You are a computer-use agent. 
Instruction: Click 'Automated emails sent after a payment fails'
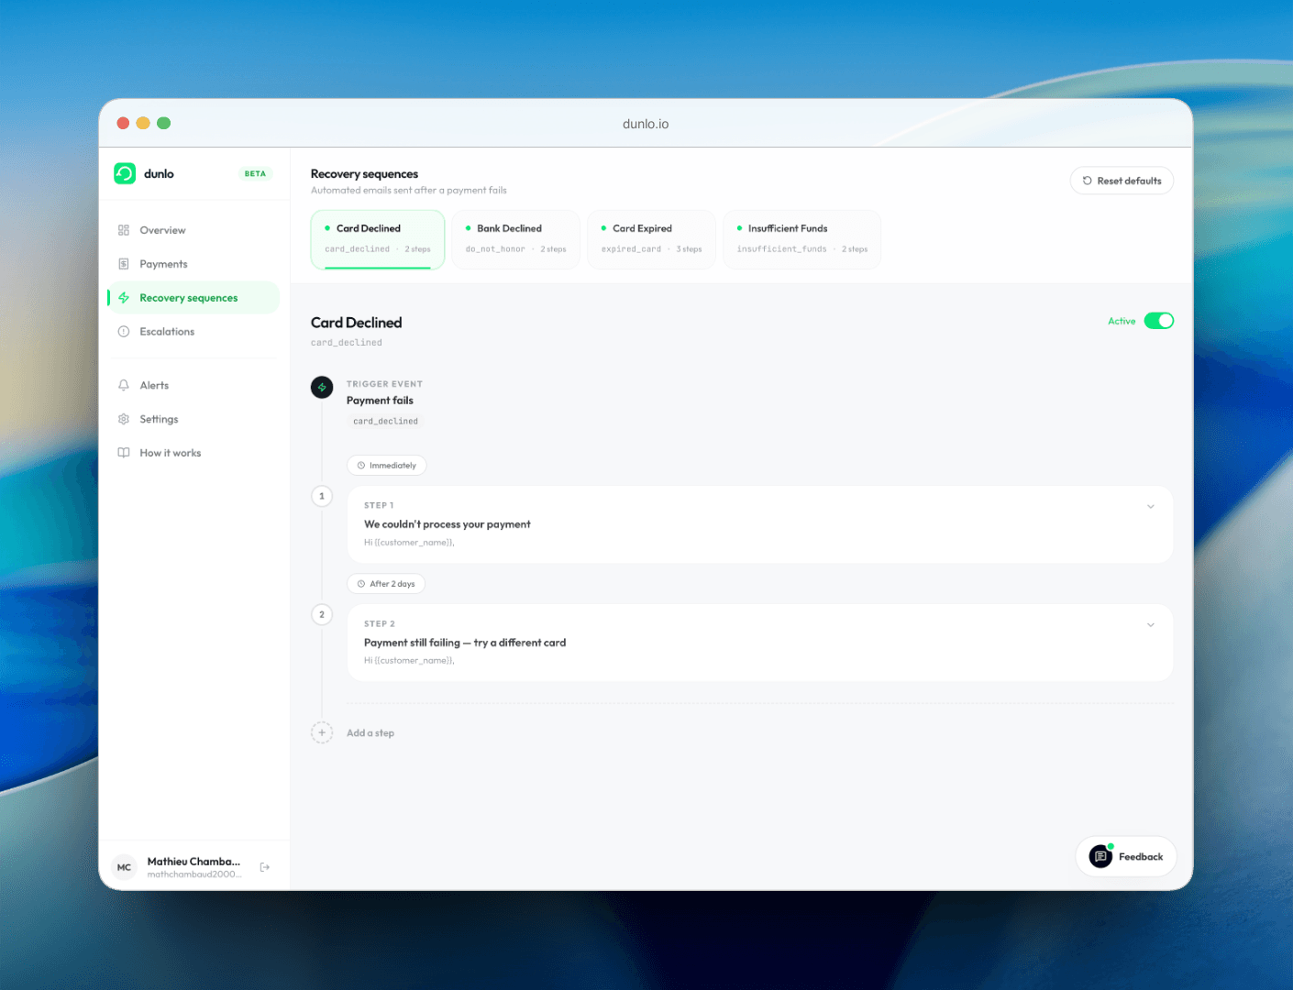pos(409,191)
